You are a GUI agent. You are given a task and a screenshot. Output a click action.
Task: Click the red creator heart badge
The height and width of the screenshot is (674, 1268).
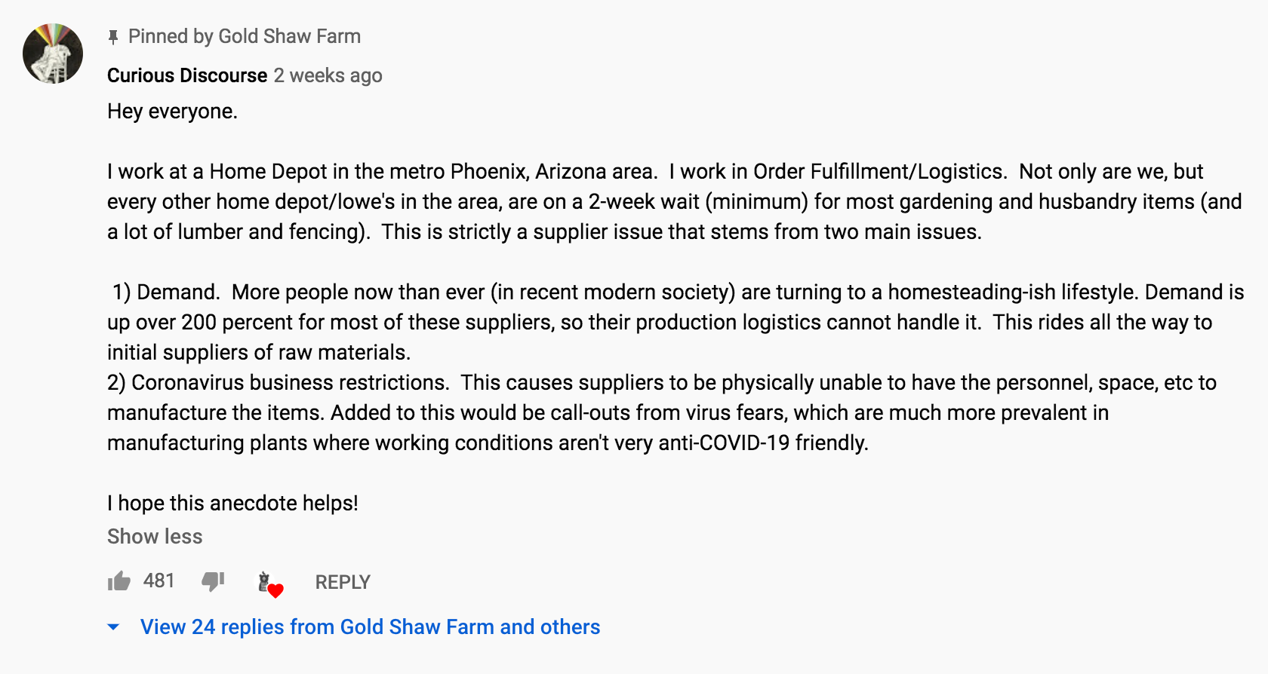[275, 591]
